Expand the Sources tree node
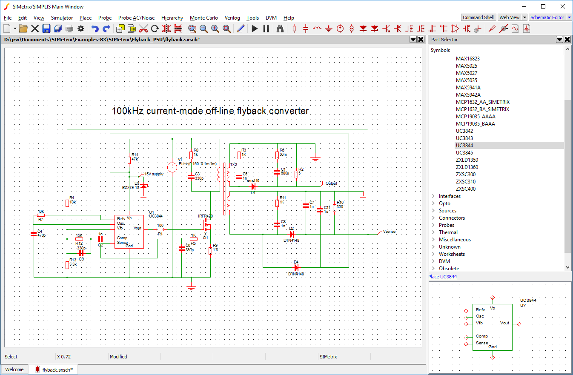 point(433,211)
